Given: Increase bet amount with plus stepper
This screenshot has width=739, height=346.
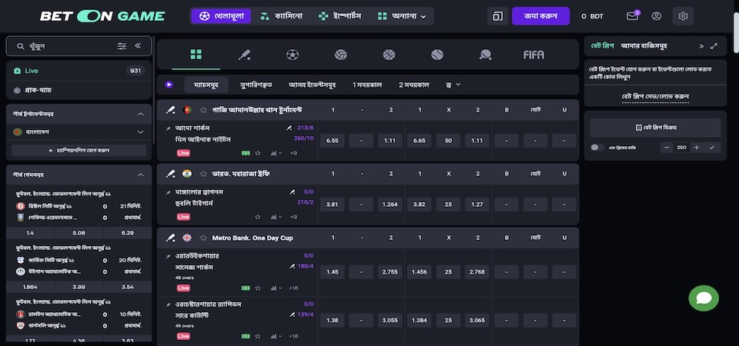Looking at the screenshot, I should pos(696,147).
